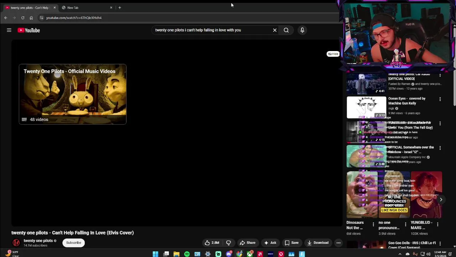Open options for Car Radio recommendation

click(440, 75)
